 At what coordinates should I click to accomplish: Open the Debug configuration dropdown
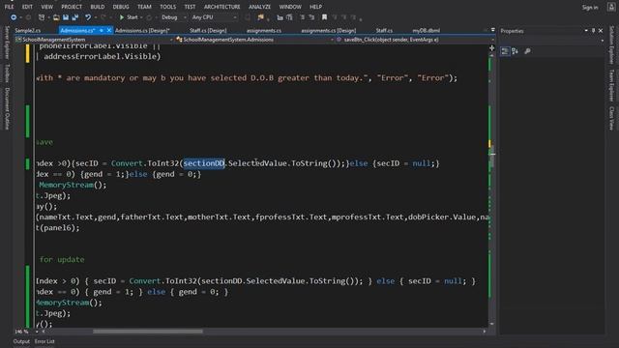173,17
